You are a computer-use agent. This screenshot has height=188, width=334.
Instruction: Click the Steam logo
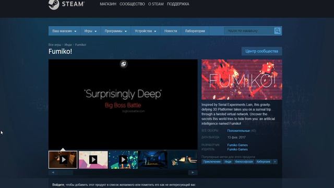point(66,4)
